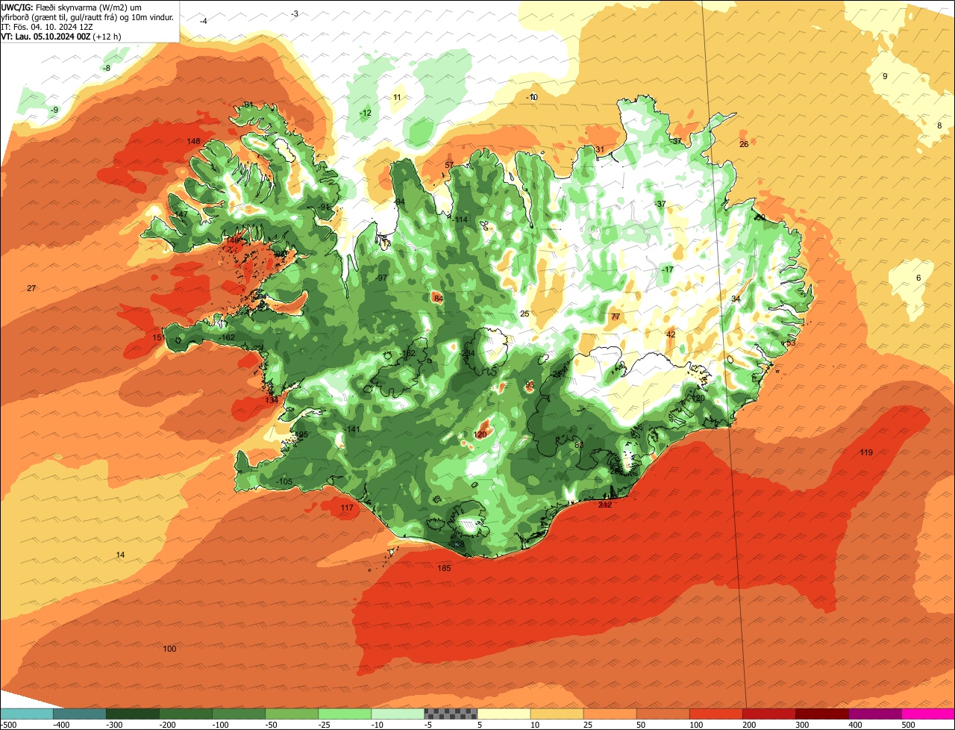Click the pale yellow legend swatch beside 5
Image resolution: width=955 pixels, height=730 pixels.
point(504,714)
